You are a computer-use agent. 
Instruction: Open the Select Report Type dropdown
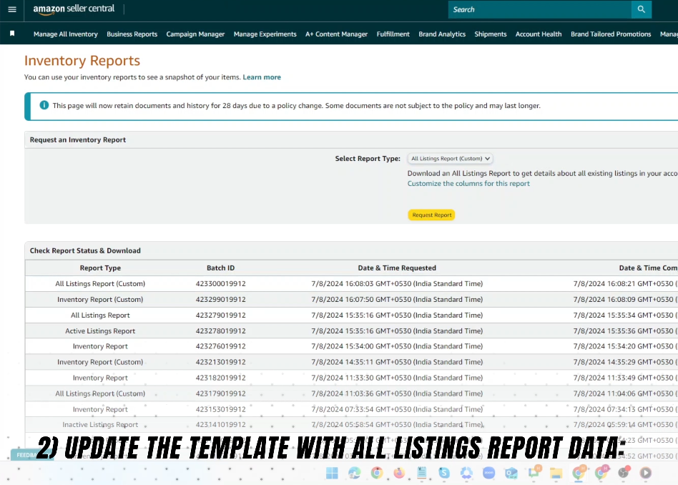(x=450, y=158)
